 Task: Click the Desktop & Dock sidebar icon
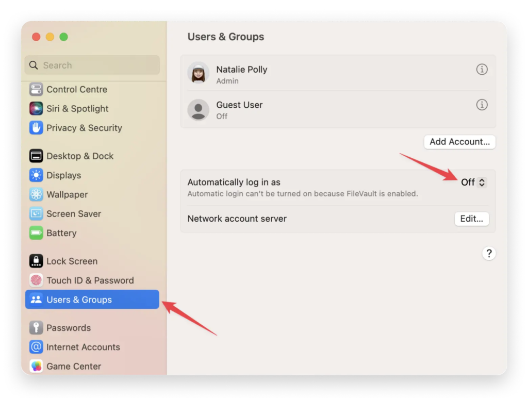point(36,156)
